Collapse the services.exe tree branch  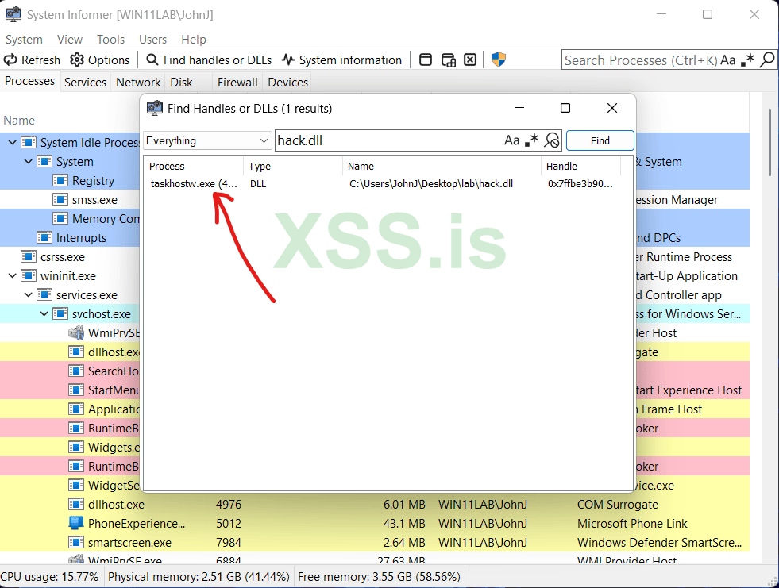pyautogui.click(x=29, y=294)
